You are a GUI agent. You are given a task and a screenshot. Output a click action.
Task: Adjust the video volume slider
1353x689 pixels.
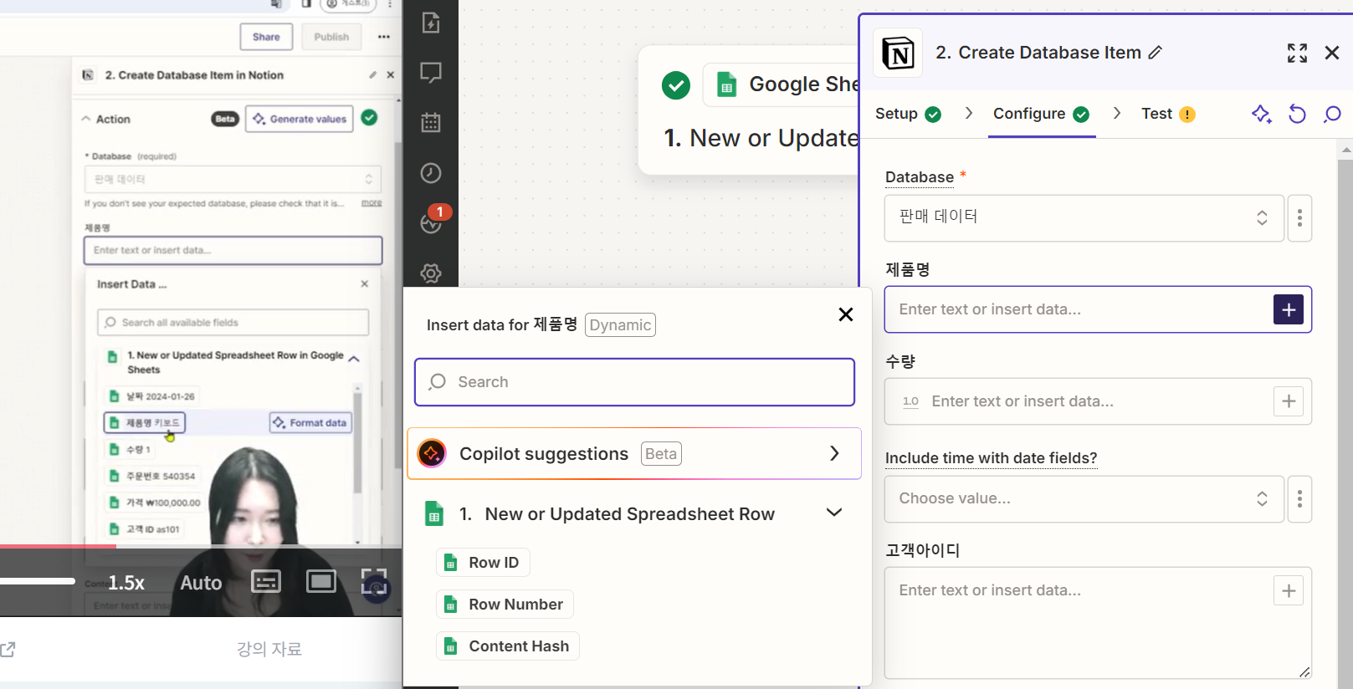[x=38, y=581]
